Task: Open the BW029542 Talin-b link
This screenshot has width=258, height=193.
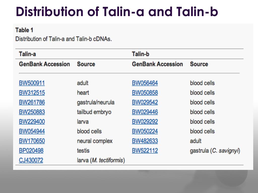Action: [x=145, y=102]
